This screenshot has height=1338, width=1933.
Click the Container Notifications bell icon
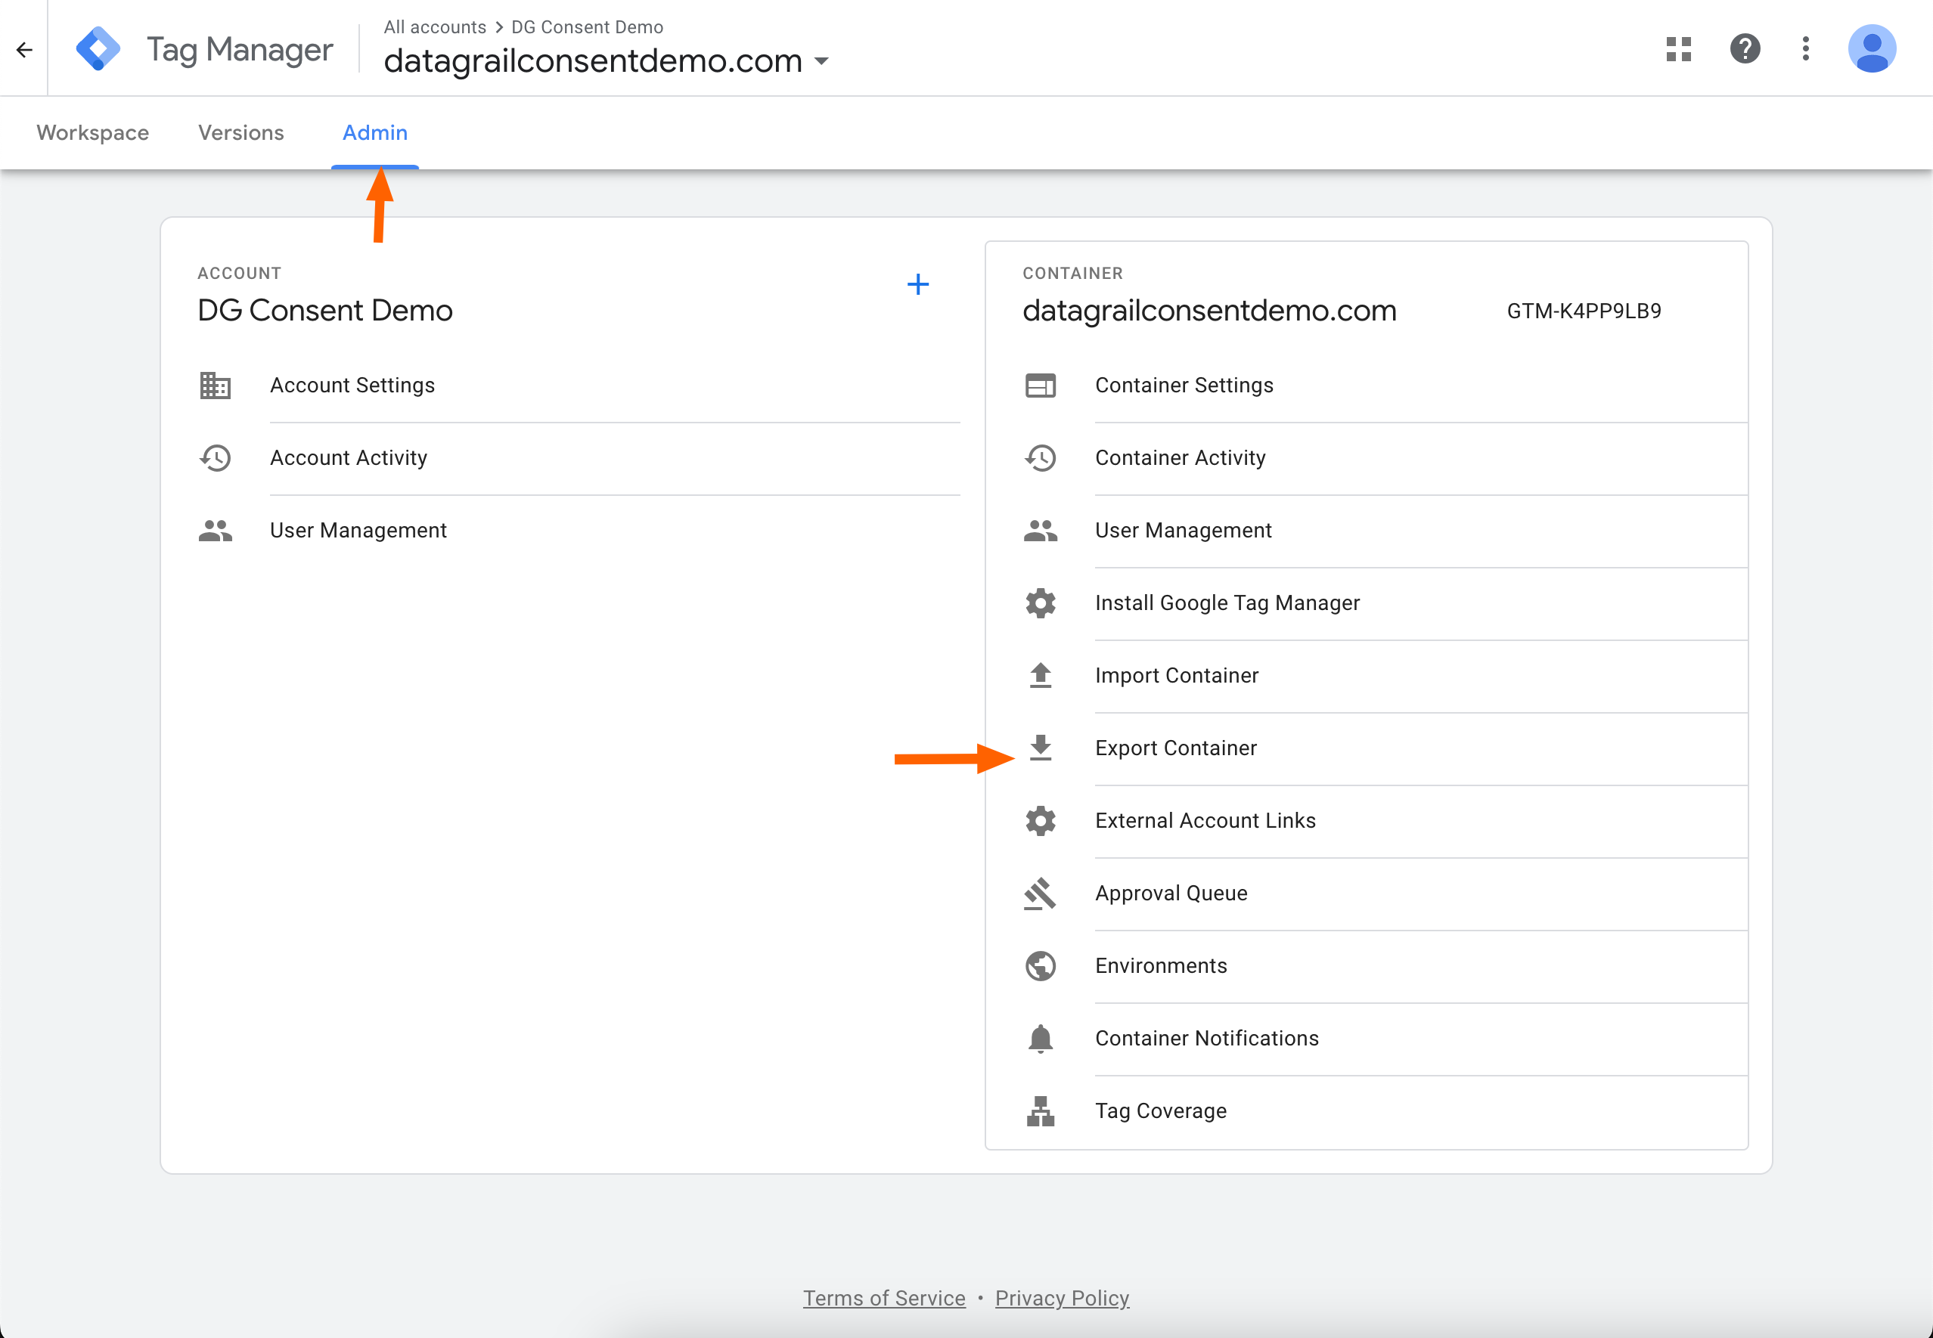[x=1040, y=1039]
